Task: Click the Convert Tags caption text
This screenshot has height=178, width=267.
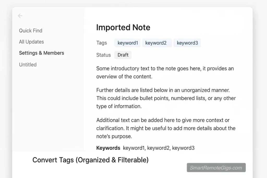Action: click(x=90, y=160)
